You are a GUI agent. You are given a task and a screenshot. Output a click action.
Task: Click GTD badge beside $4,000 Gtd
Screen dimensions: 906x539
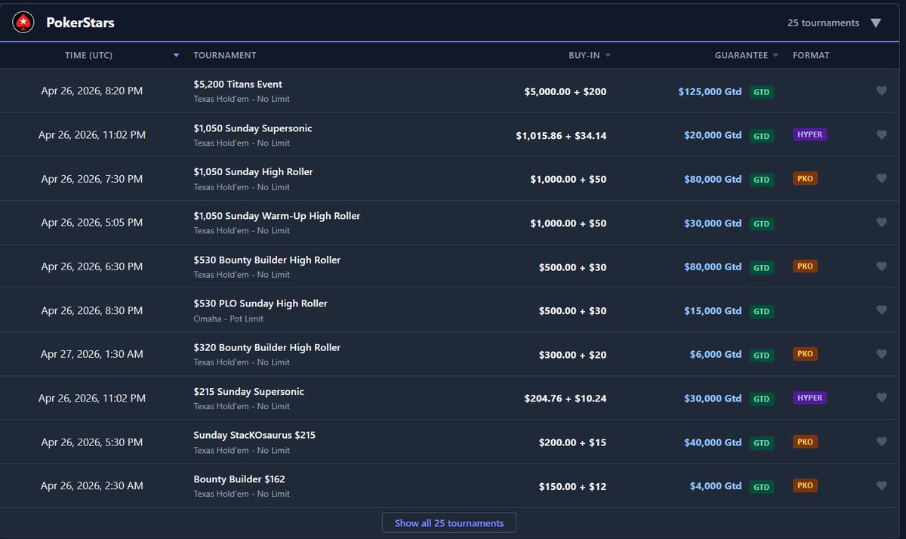pyautogui.click(x=761, y=486)
